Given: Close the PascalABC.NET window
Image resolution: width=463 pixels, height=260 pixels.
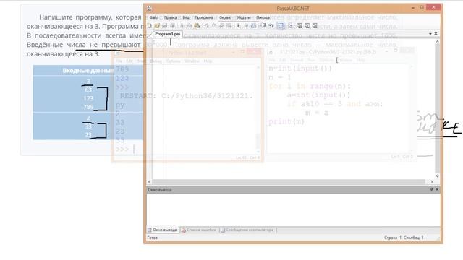Looking at the screenshot, I should (x=433, y=7).
